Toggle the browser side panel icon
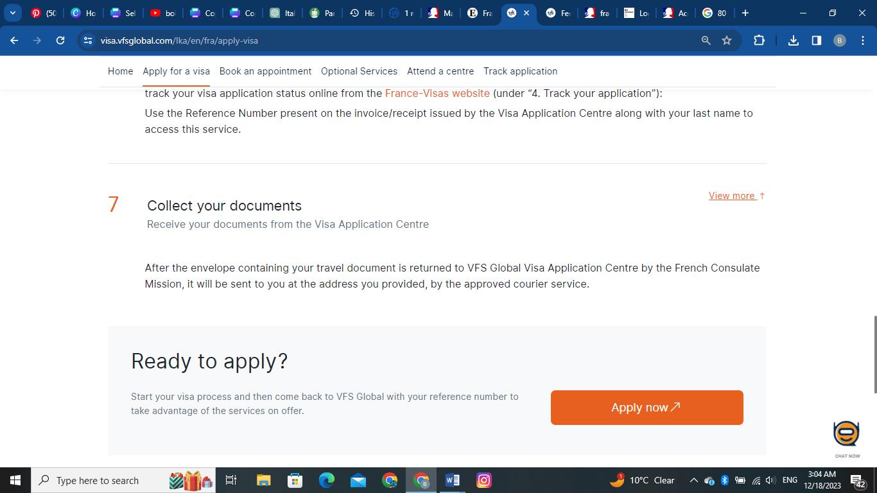877x493 pixels. pyautogui.click(x=816, y=40)
